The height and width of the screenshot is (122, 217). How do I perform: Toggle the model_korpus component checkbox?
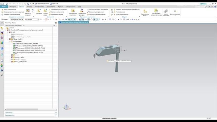click(12, 35)
